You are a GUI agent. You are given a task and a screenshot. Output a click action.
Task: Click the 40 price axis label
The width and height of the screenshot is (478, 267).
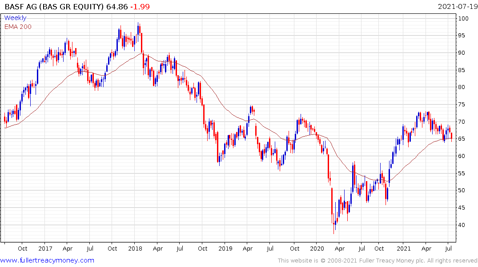coord(462,225)
